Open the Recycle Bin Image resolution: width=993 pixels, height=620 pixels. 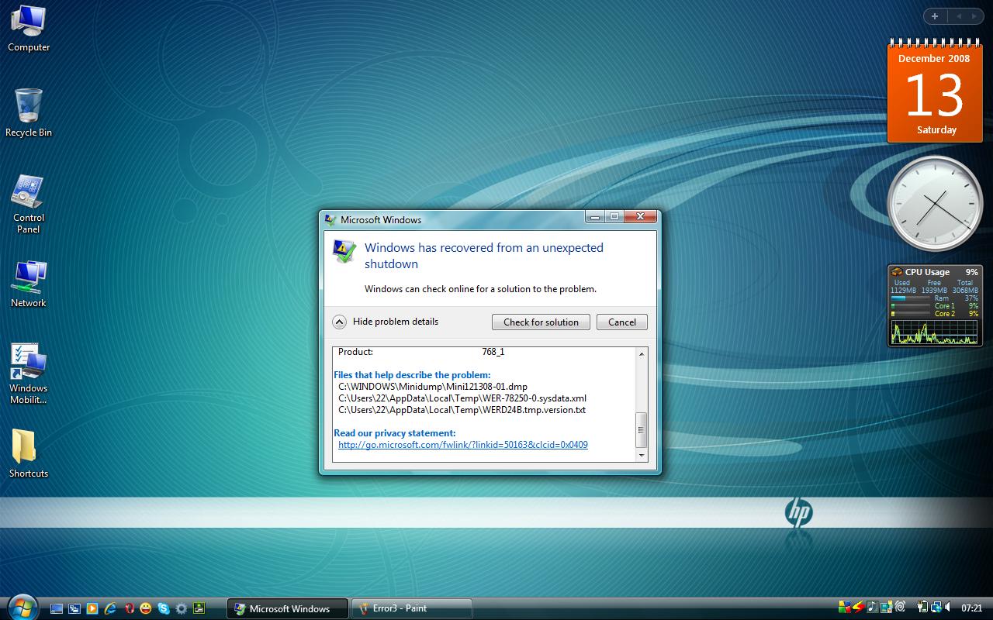(29, 113)
